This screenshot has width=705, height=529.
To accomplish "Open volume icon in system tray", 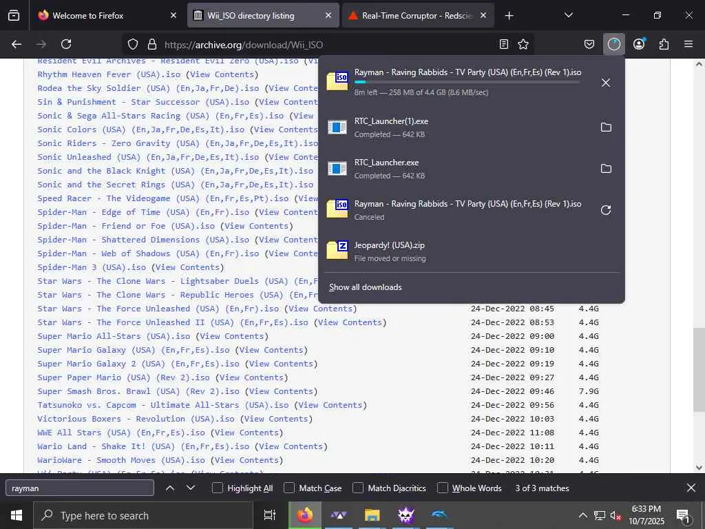I will click(616, 515).
